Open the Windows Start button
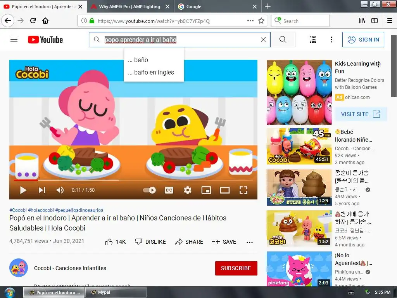The height and width of the screenshot is (298, 397). pos(10,293)
